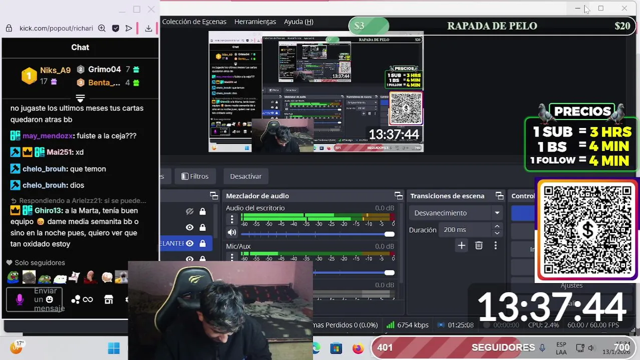Open the options dots for Audio del escritorio
Viewport: 640px width, 360px height.
pyautogui.click(x=232, y=219)
